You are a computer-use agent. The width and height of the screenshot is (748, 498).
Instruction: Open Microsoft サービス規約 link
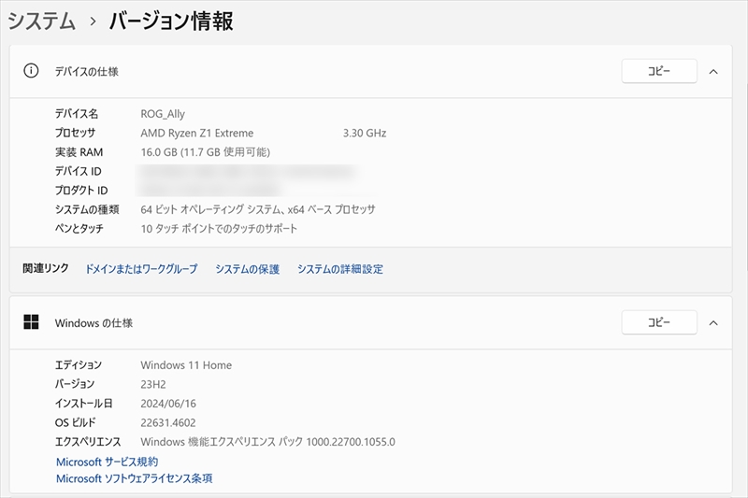point(107,462)
